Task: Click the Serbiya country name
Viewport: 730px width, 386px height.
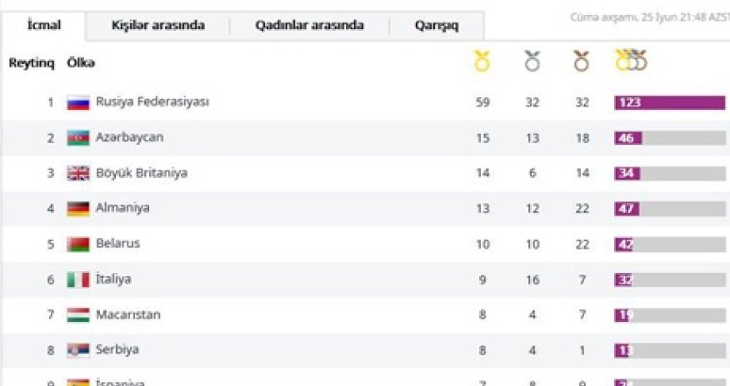Action: [x=117, y=350]
